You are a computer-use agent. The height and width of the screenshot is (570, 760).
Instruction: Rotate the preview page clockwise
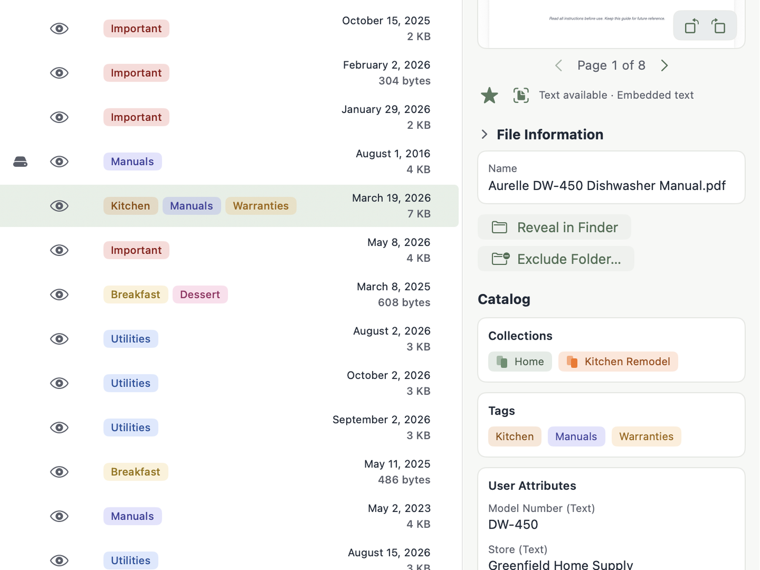(718, 26)
